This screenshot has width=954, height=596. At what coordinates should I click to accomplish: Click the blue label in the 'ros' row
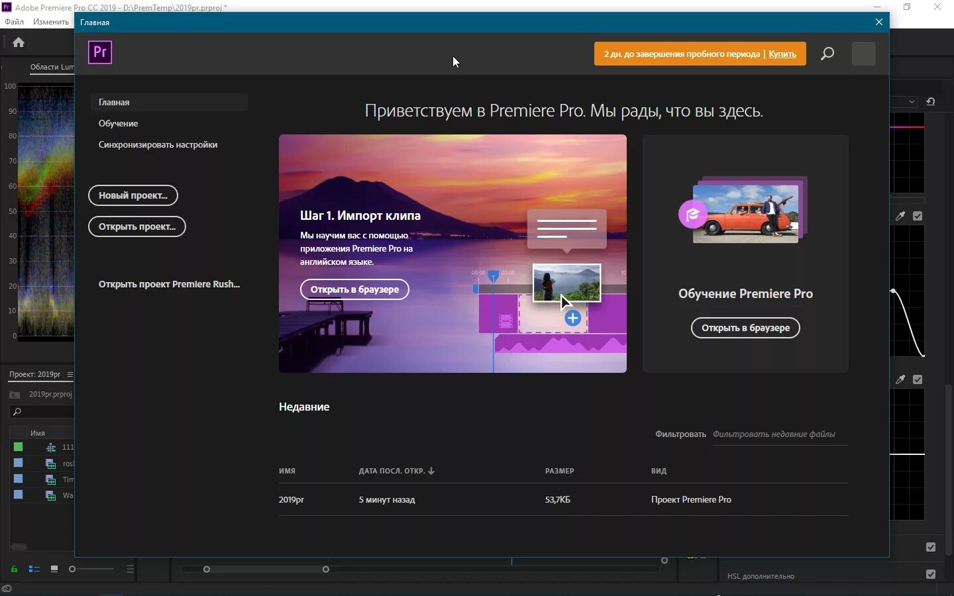point(19,463)
